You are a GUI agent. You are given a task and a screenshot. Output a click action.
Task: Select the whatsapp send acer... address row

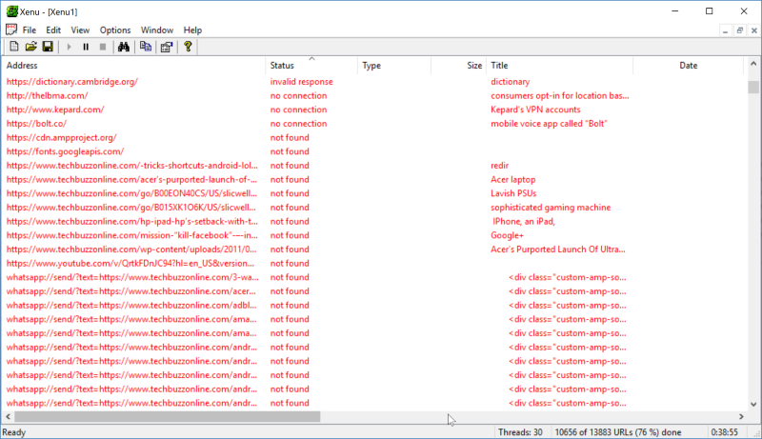[131, 291]
